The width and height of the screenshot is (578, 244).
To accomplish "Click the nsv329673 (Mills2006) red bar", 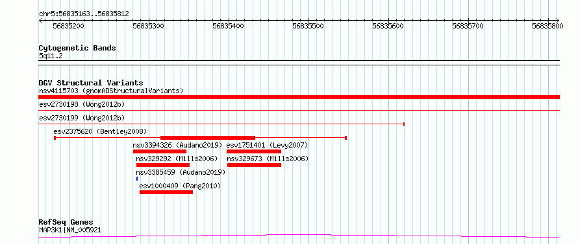I will 255,165.
